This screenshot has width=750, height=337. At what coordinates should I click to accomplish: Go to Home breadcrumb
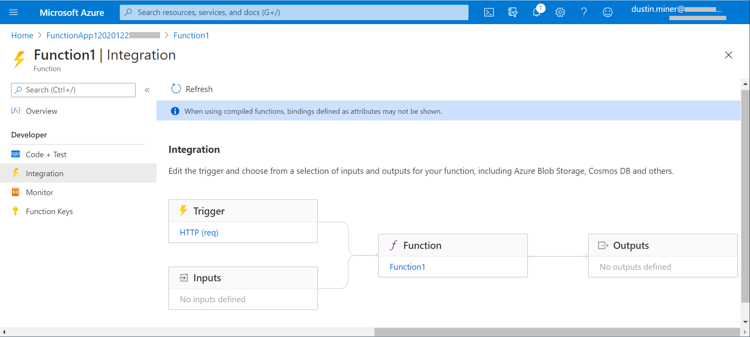click(x=22, y=36)
